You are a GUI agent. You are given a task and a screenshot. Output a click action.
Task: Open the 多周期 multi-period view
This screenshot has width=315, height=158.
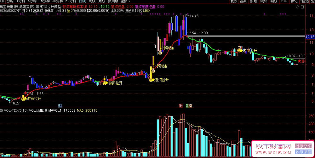[113, 1]
